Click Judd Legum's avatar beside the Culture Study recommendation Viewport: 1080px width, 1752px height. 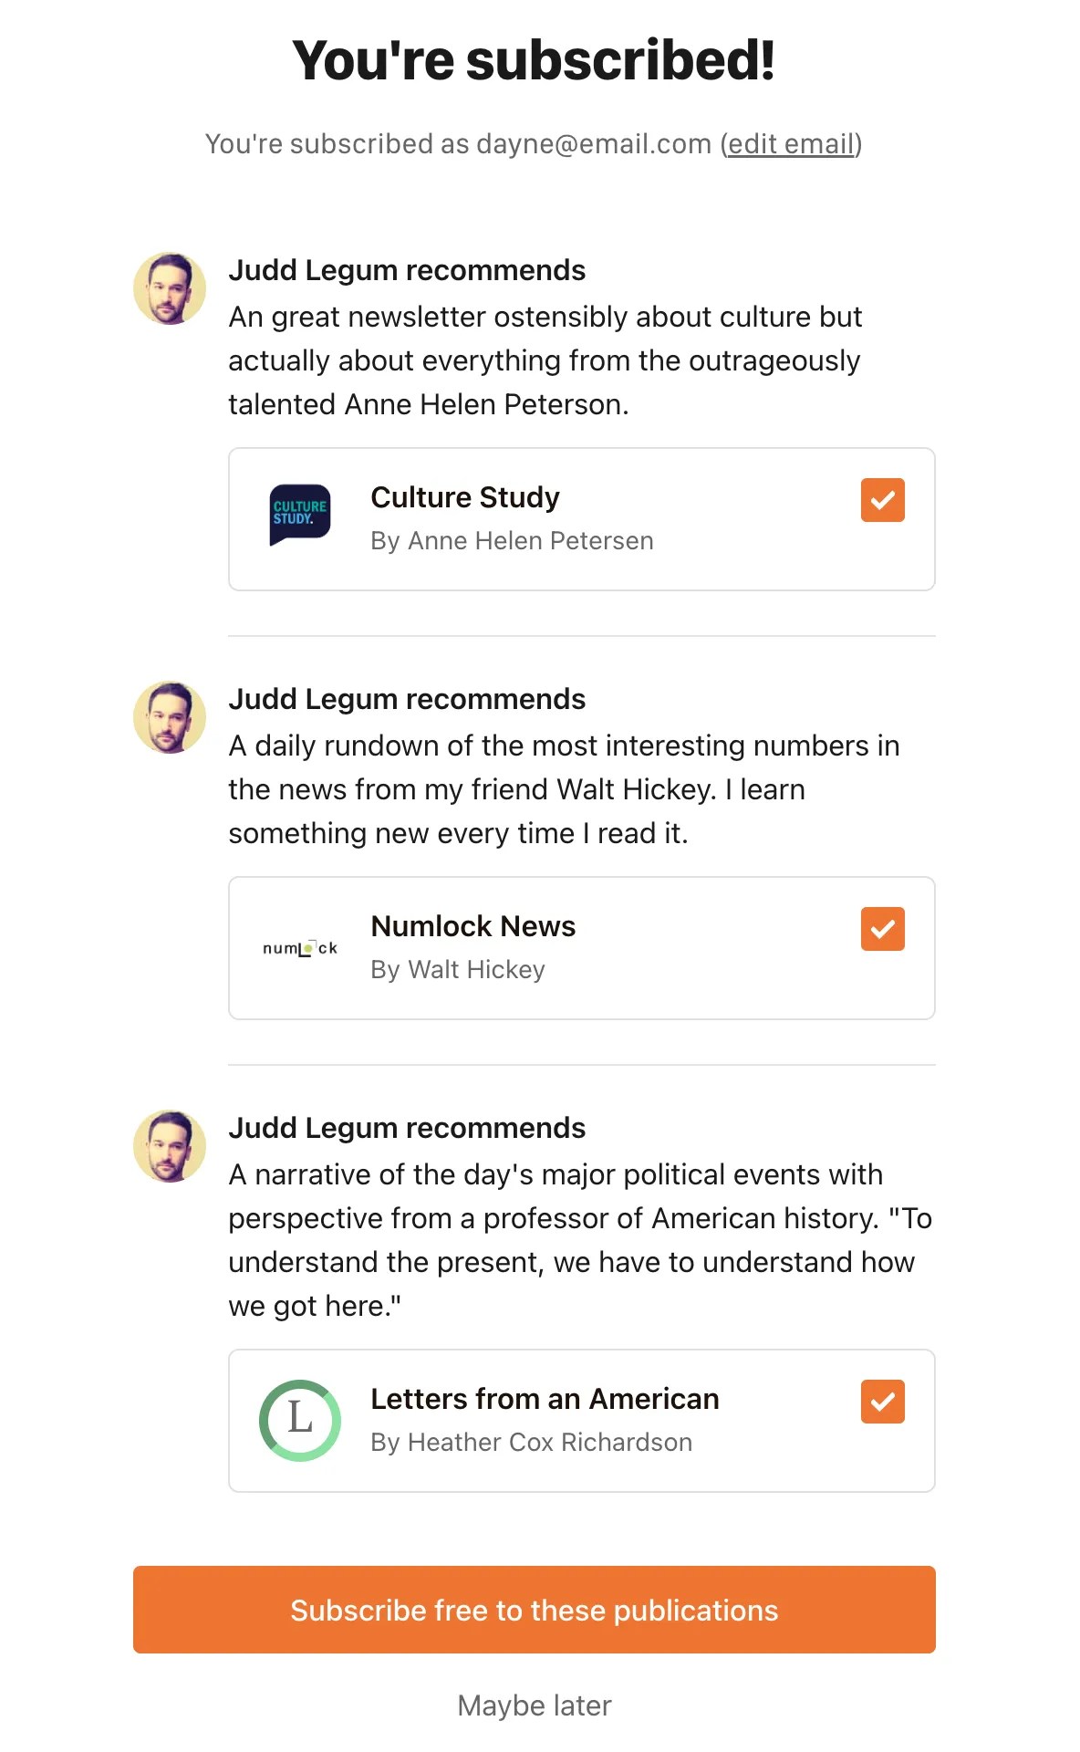pyautogui.click(x=170, y=288)
